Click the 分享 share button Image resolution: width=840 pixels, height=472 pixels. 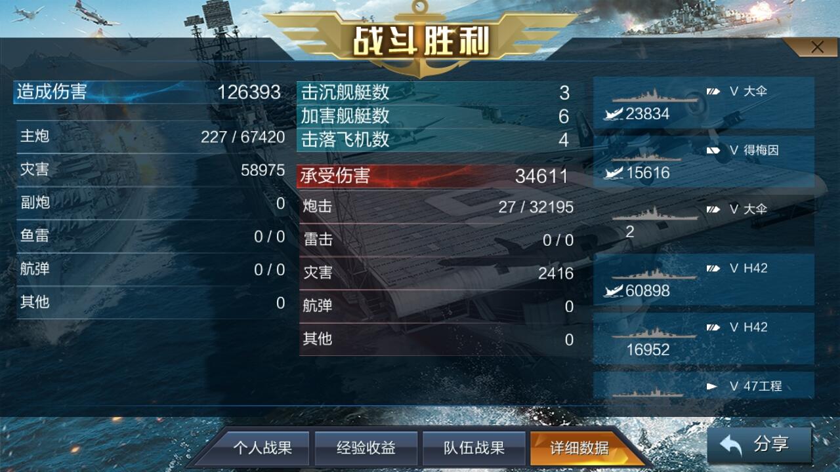[759, 445]
